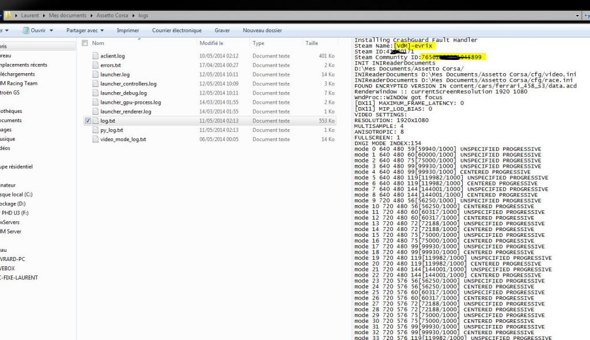Viewport: 590px width, 340px height.
Task: Toggle the select-all checkbox beside Nom
Action: [85, 43]
